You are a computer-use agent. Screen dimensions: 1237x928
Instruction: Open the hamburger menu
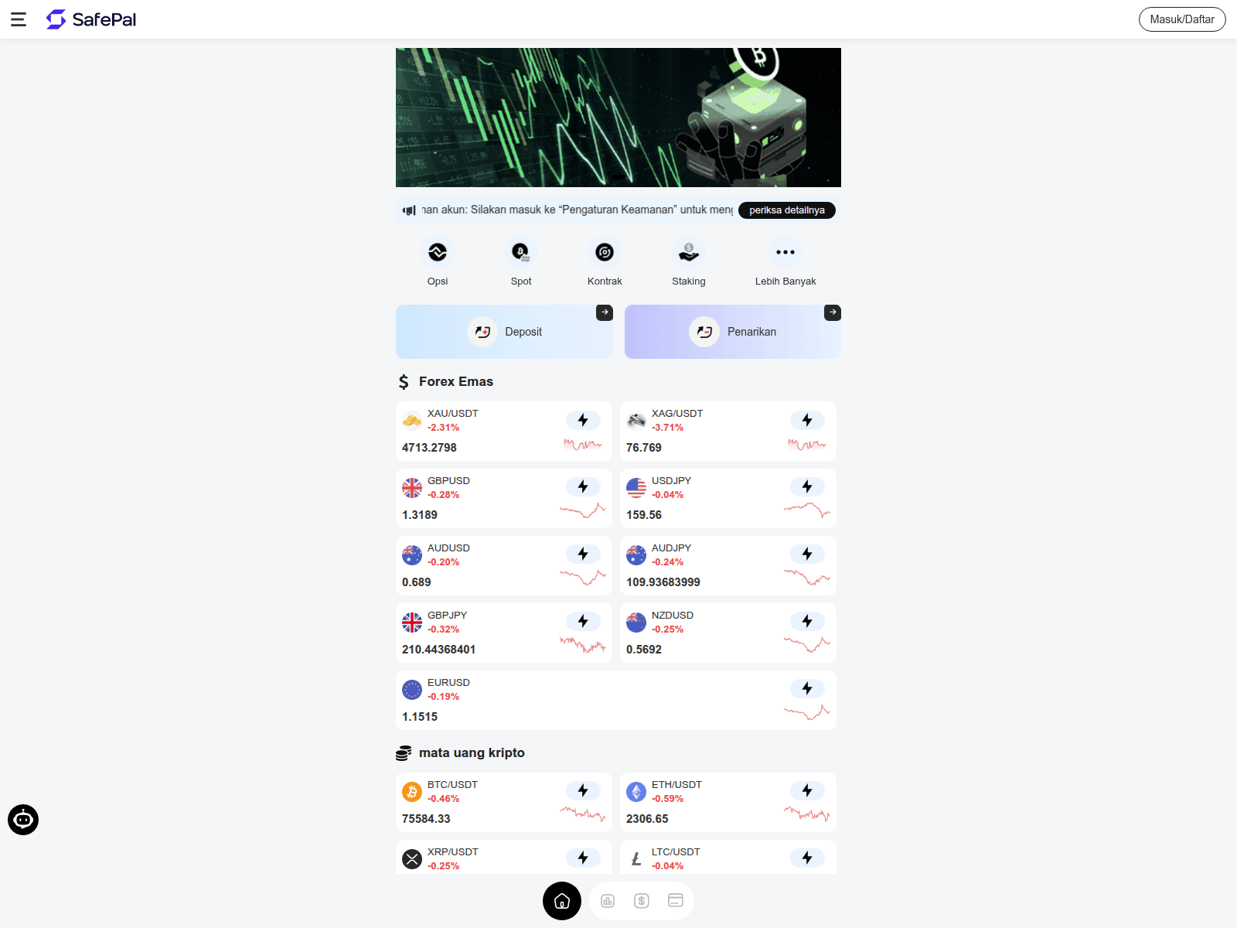(19, 19)
